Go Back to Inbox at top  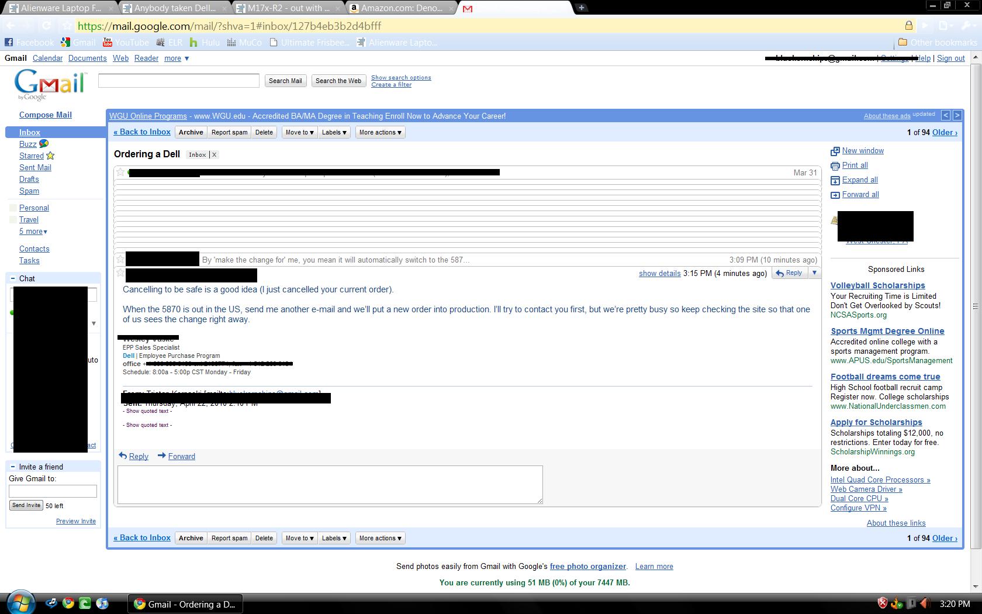pos(142,132)
